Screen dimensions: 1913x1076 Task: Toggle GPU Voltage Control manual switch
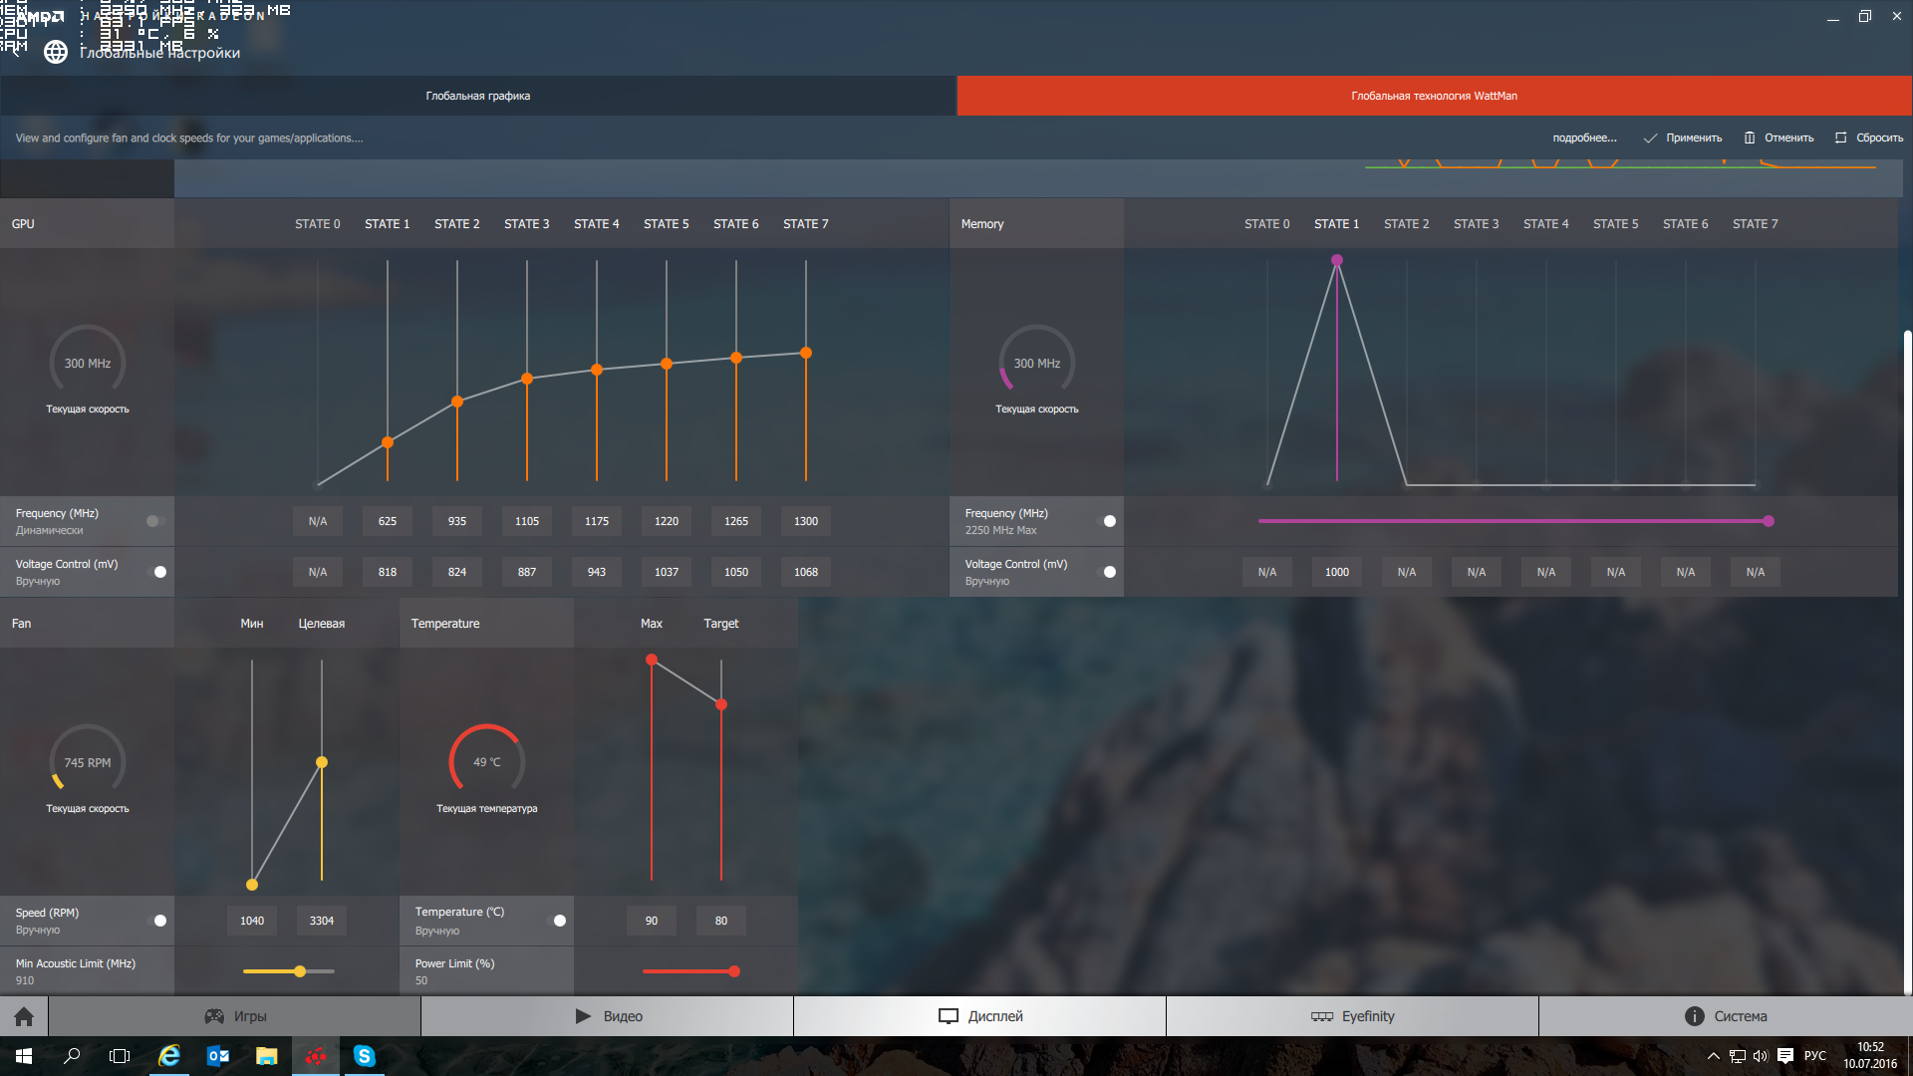[157, 572]
